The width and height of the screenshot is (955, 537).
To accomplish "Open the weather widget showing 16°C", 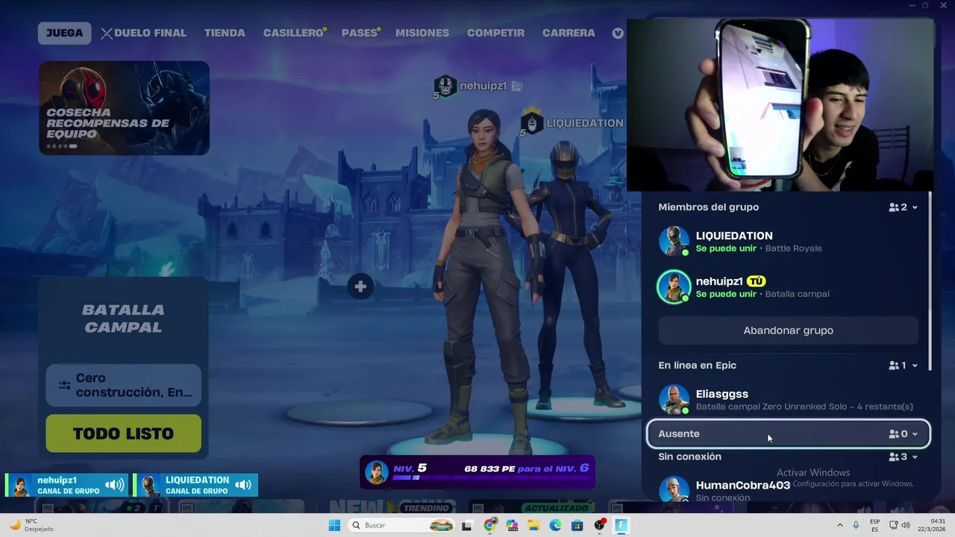I will click(31, 525).
